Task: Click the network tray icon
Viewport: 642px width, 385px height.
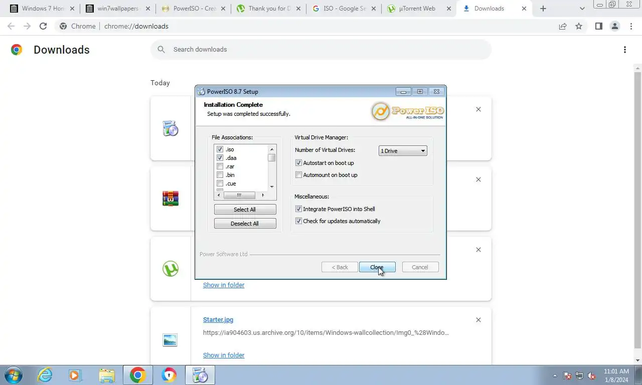Action: pos(579,375)
